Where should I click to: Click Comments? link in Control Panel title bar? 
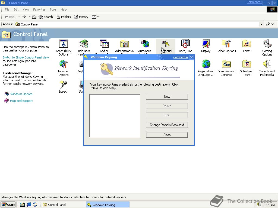254,2
